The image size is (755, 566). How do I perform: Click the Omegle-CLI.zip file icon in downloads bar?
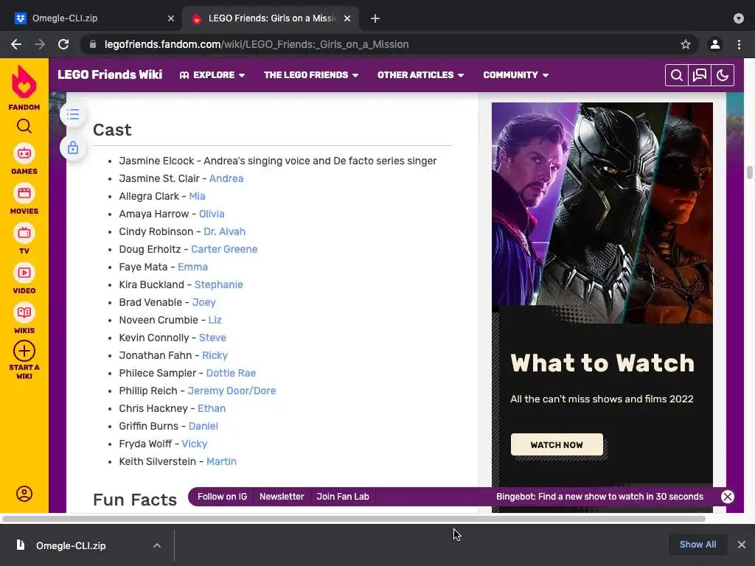21,545
